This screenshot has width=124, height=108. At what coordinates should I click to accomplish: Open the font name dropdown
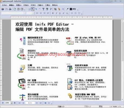tap(25, 13)
